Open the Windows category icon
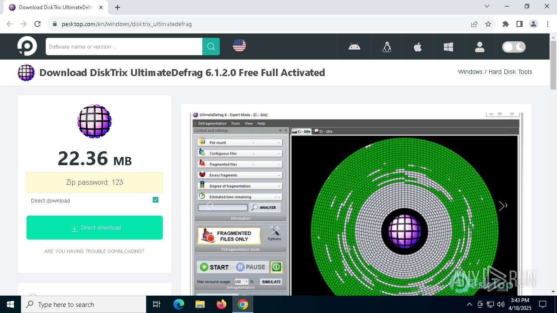The image size is (557, 313). [x=448, y=47]
